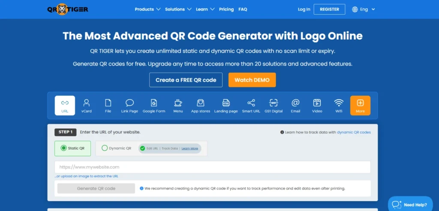
Task: Select the Dynamic QR radio option
Action: [x=105, y=149]
